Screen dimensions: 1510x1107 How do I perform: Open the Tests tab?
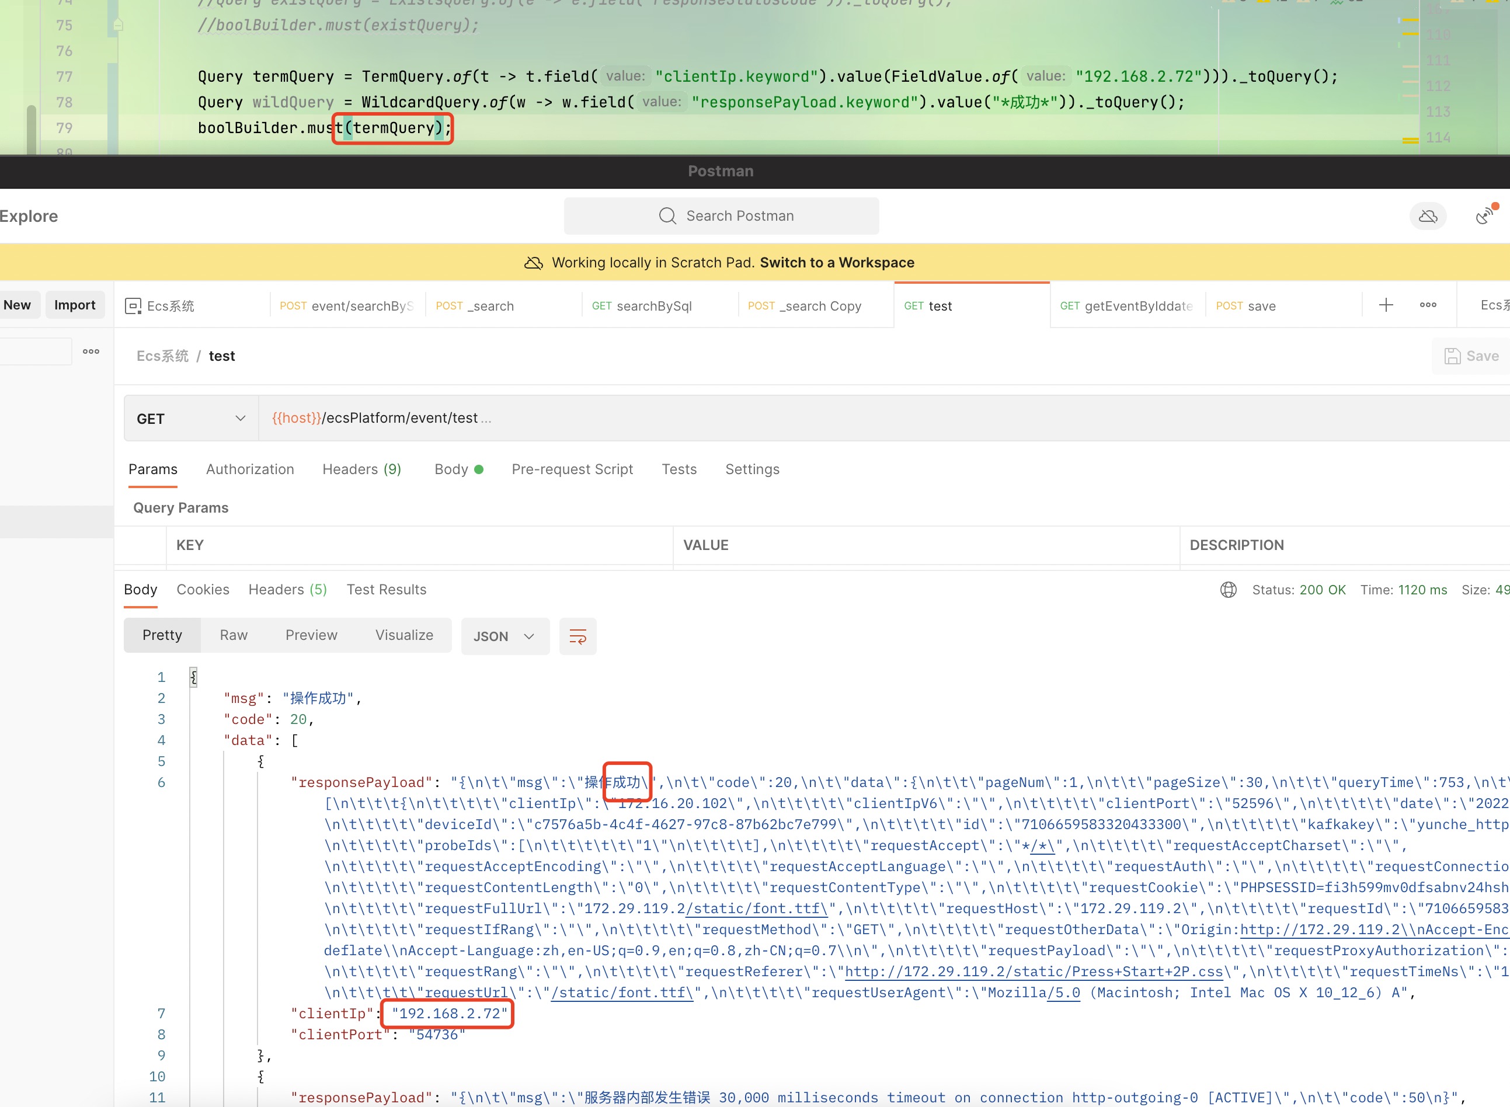point(679,470)
